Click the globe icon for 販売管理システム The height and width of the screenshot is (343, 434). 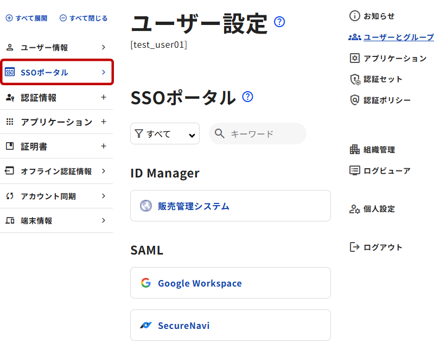145,206
